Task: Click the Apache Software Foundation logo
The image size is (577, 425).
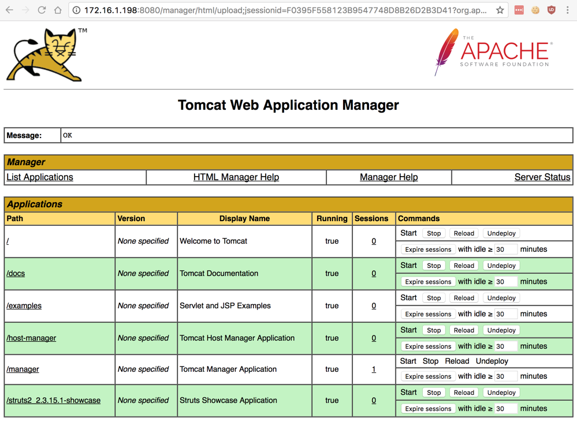Action: click(493, 52)
